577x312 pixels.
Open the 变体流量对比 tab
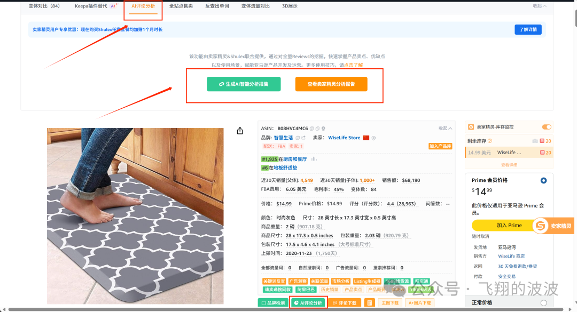255,6
